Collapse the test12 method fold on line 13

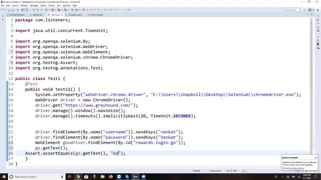click(x=14, y=84)
